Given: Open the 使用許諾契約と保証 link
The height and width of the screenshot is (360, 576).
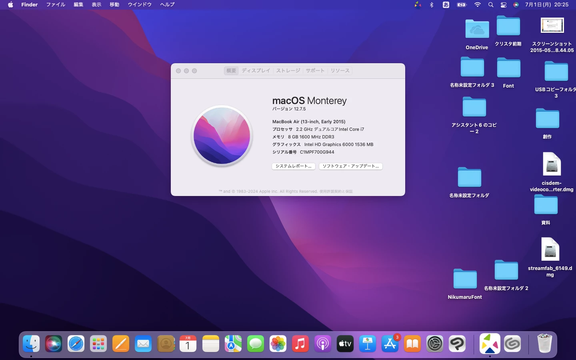Looking at the screenshot, I should click(336, 192).
